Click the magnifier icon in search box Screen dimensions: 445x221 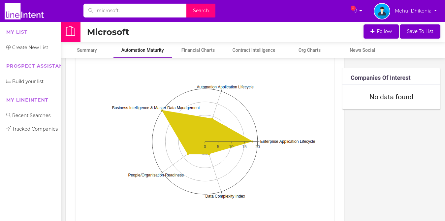[91, 11]
